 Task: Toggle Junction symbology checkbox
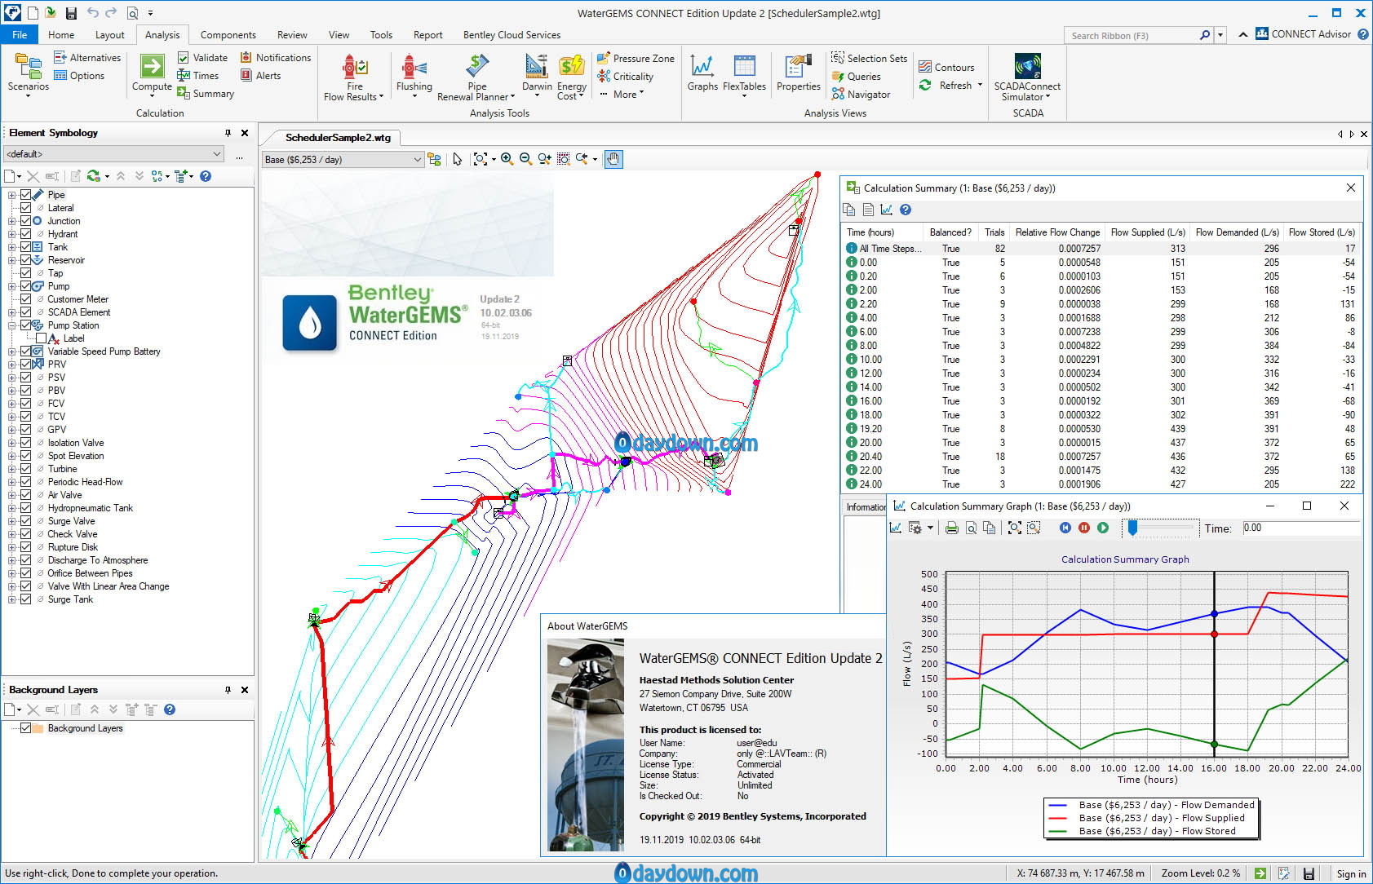pyautogui.click(x=25, y=221)
